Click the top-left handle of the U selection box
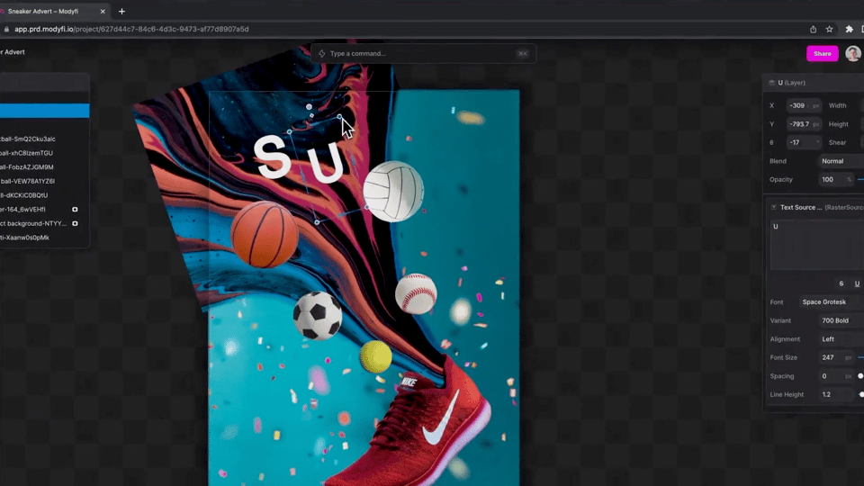Image resolution: width=864 pixels, height=486 pixels. point(289,131)
